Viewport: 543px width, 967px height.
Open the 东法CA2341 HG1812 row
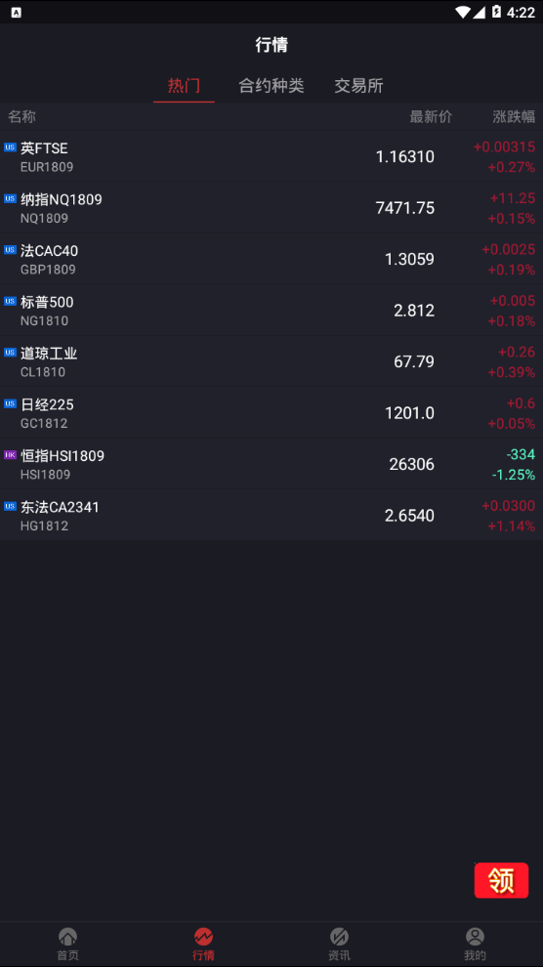(x=271, y=515)
